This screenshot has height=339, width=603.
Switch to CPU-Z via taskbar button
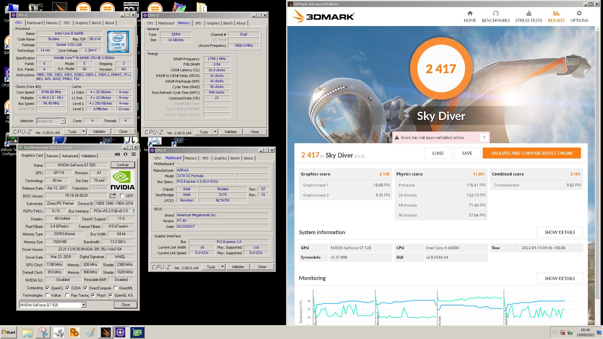[120, 332]
